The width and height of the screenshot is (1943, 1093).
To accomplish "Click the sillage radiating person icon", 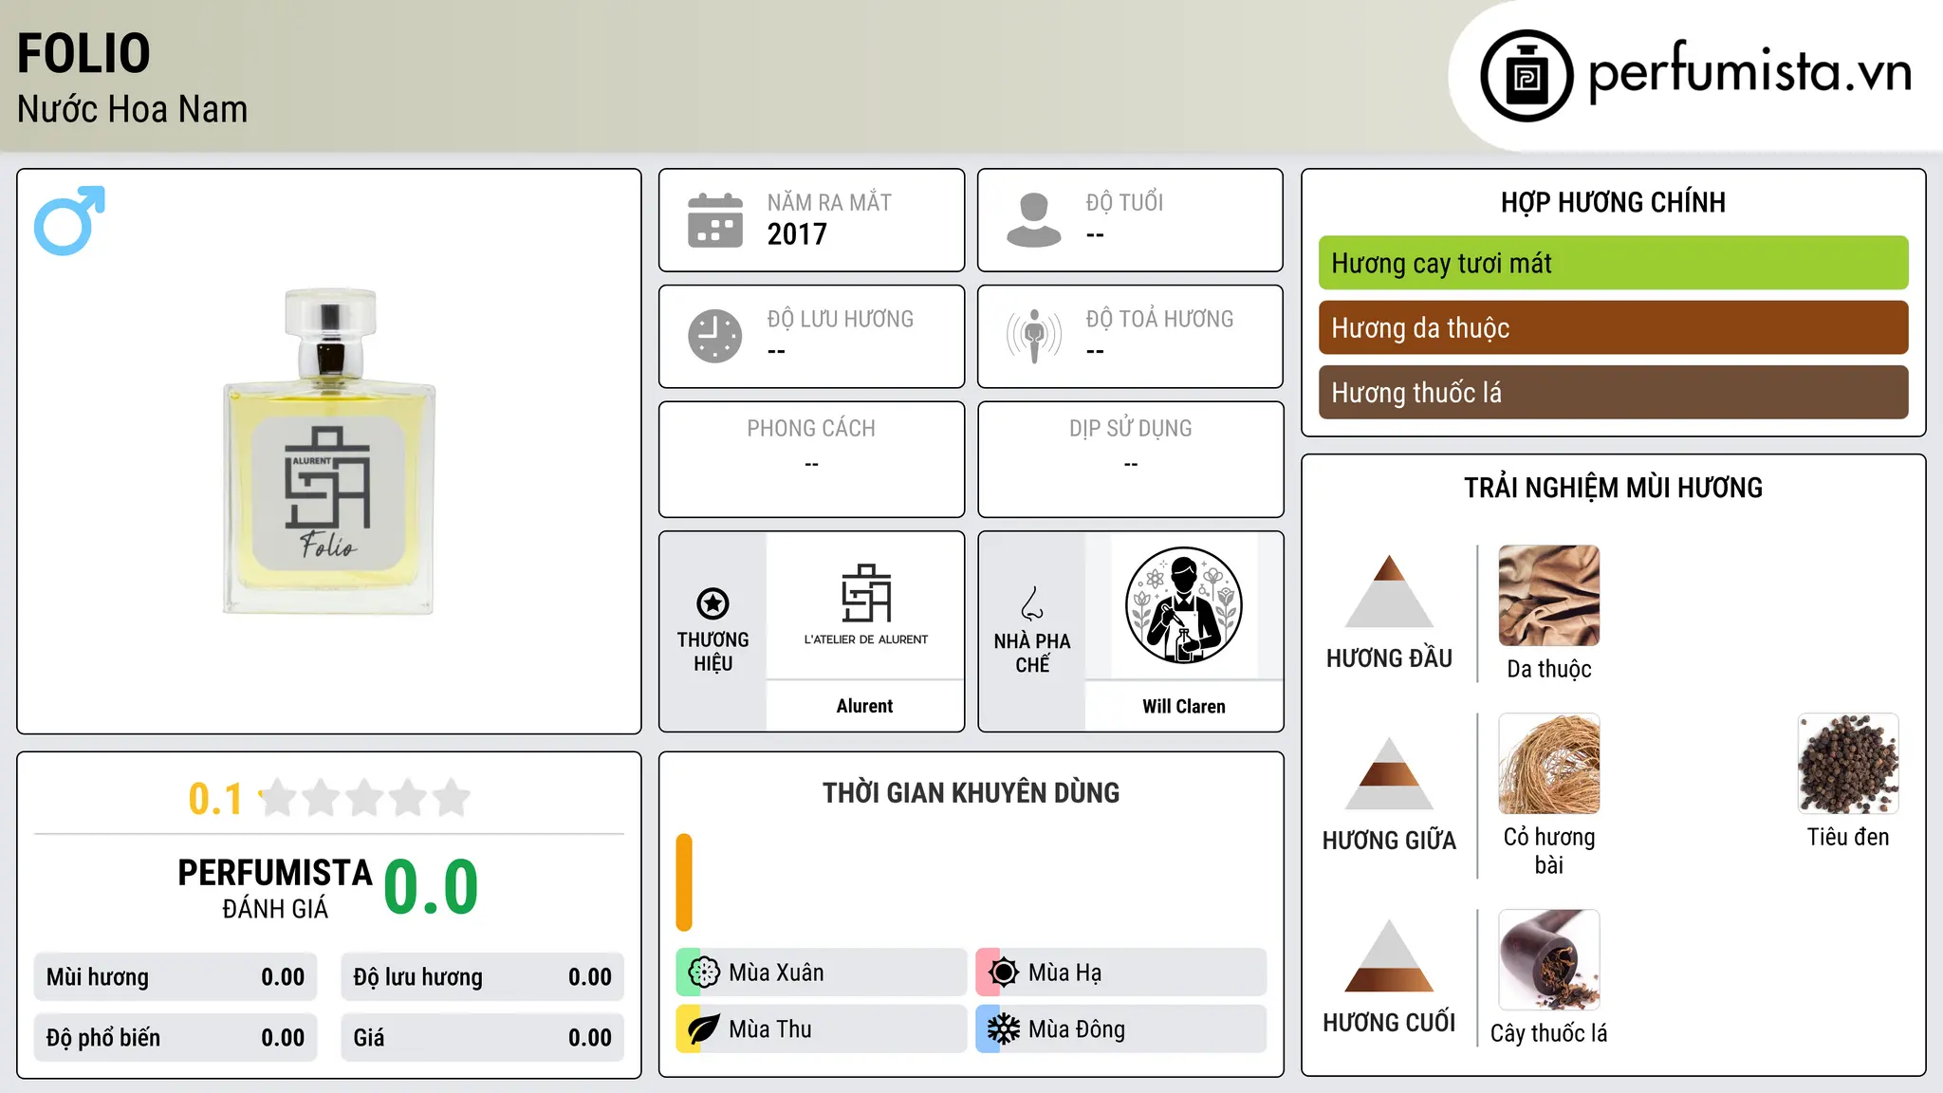I will tap(1033, 336).
